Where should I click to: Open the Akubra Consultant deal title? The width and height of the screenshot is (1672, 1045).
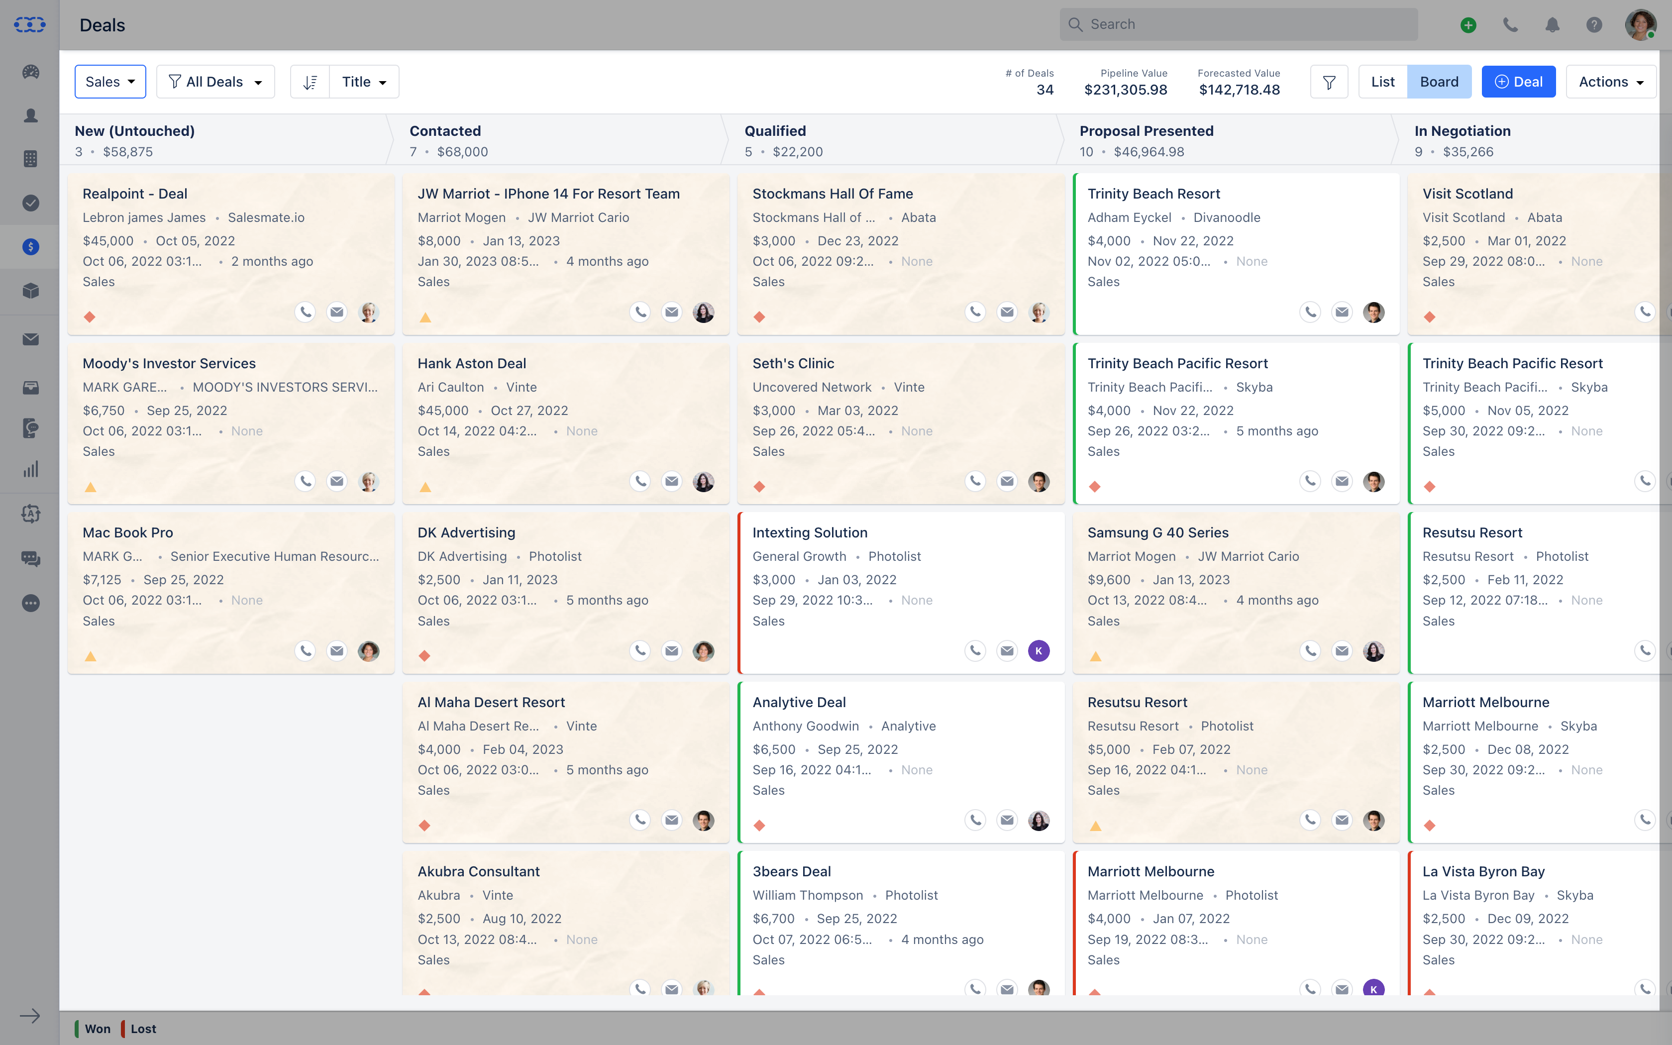[x=478, y=871]
